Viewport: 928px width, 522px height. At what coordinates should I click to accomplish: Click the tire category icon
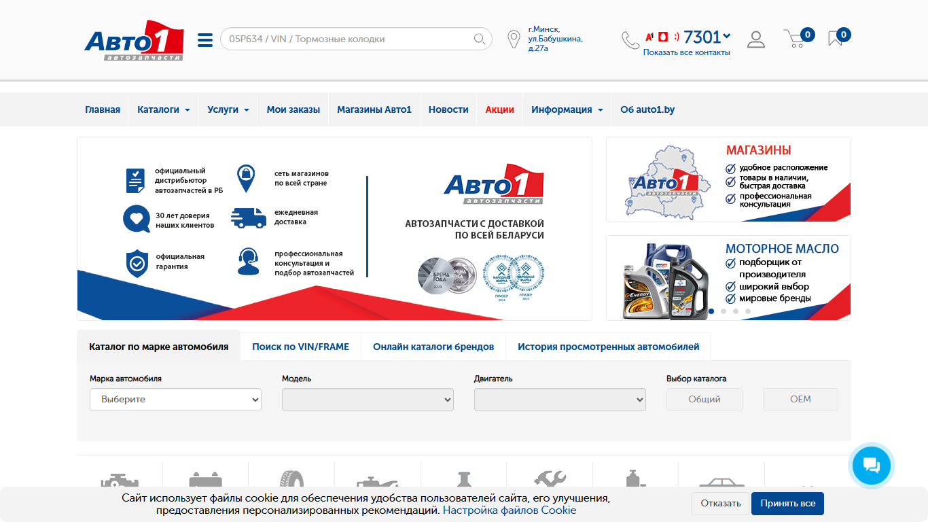(291, 478)
